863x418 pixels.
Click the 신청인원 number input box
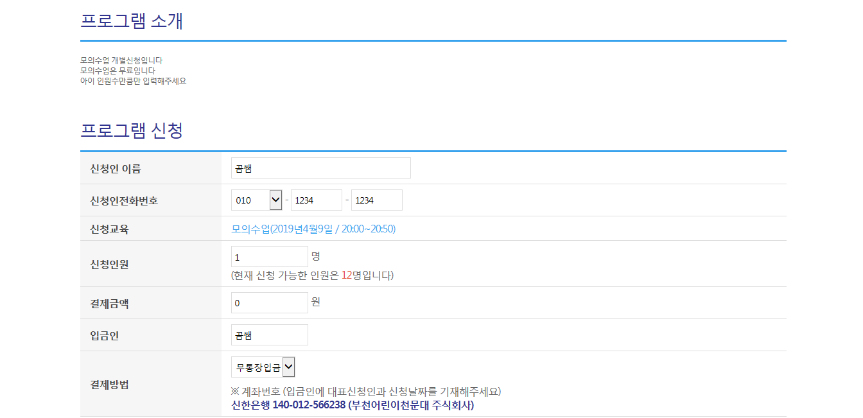[x=269, y=257]
